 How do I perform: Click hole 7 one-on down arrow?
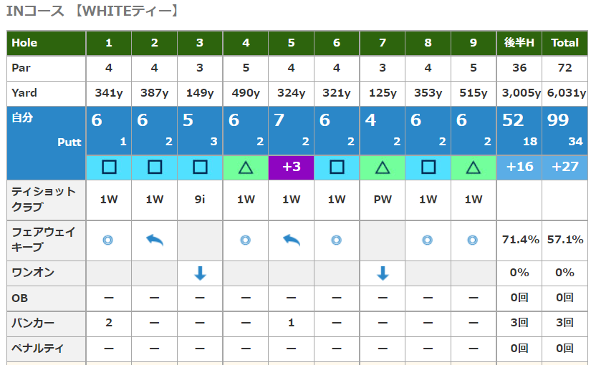click(383, 273)
